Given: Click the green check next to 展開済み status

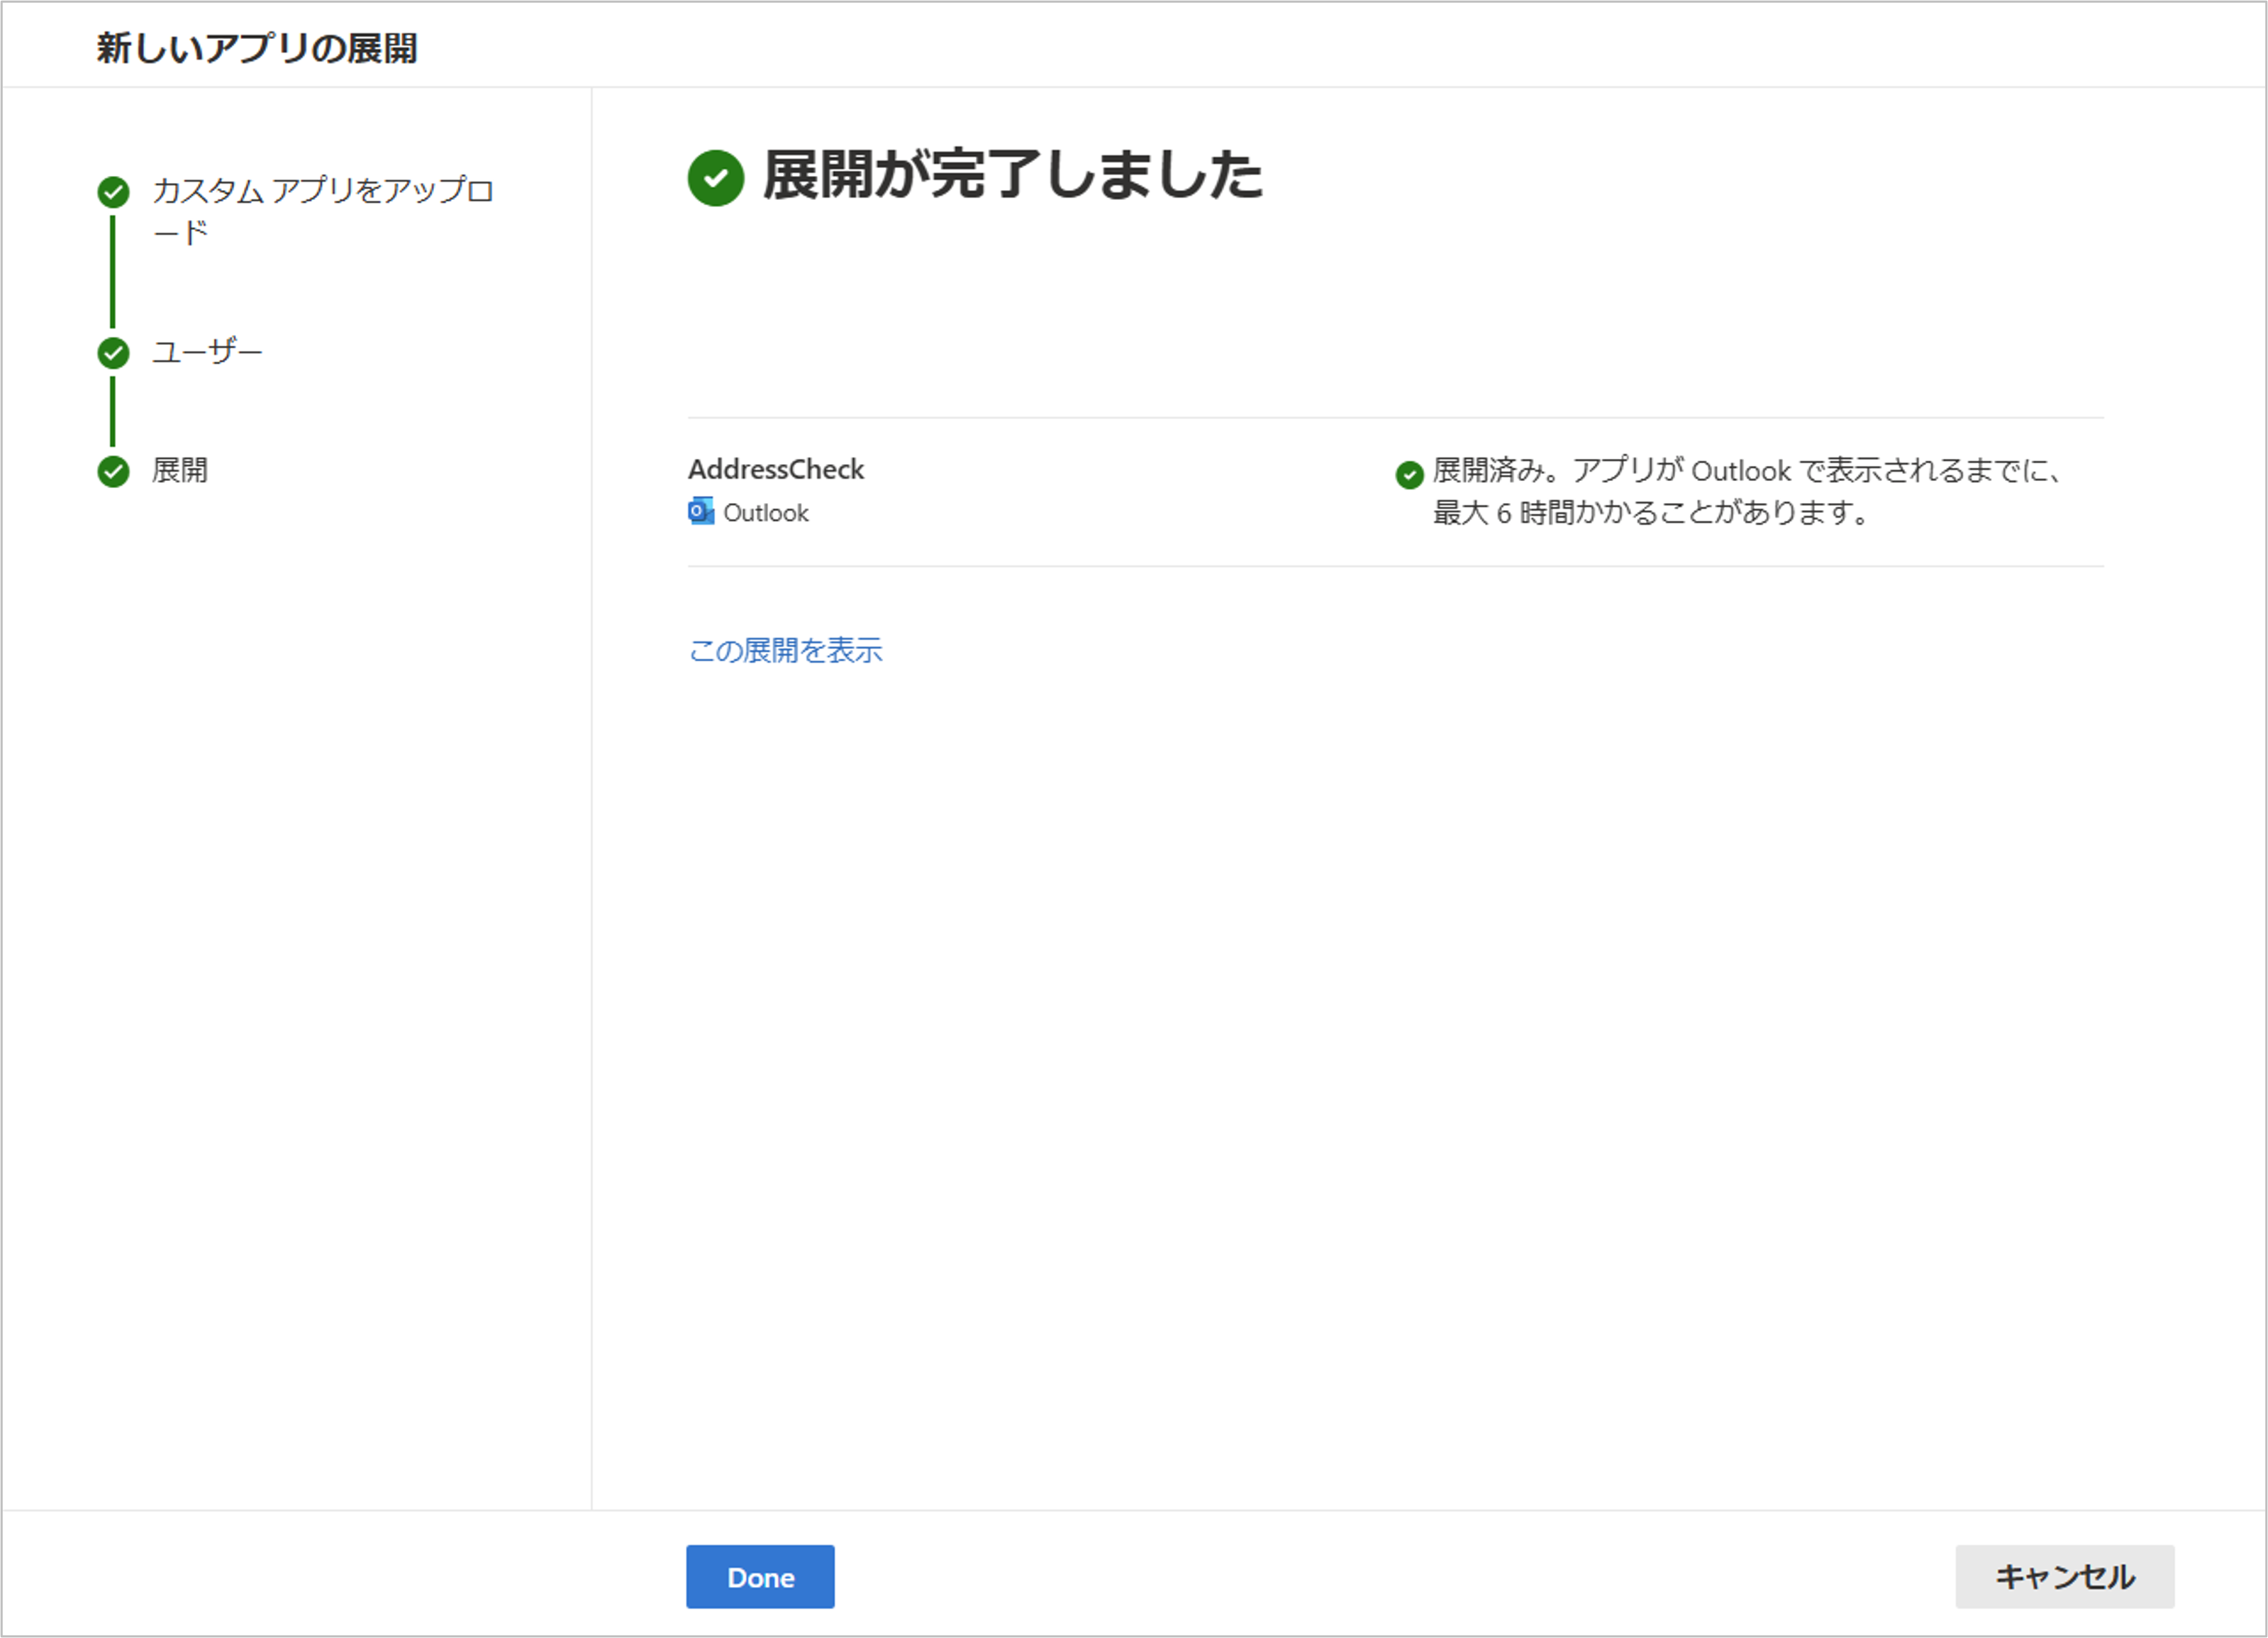Looking at the screenshot, I should 1410,474.
